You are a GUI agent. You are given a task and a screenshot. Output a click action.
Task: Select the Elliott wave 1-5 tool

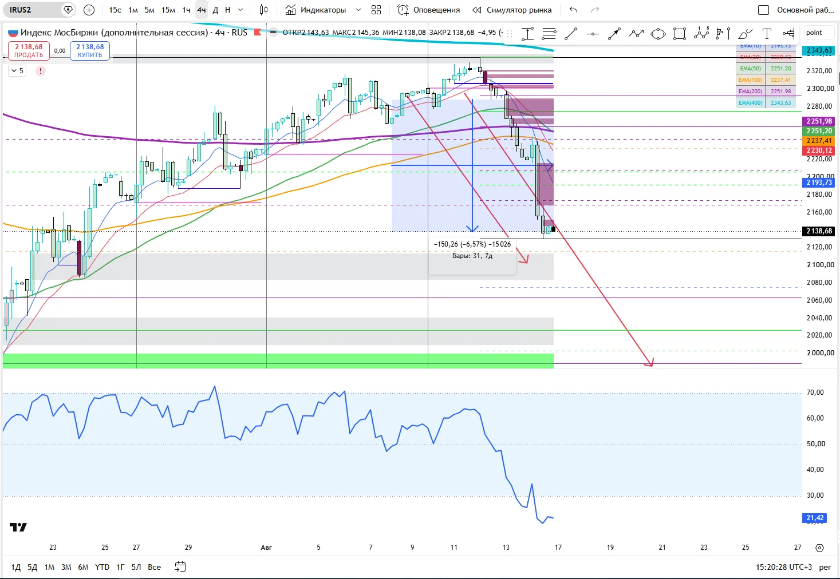(701, 34)
